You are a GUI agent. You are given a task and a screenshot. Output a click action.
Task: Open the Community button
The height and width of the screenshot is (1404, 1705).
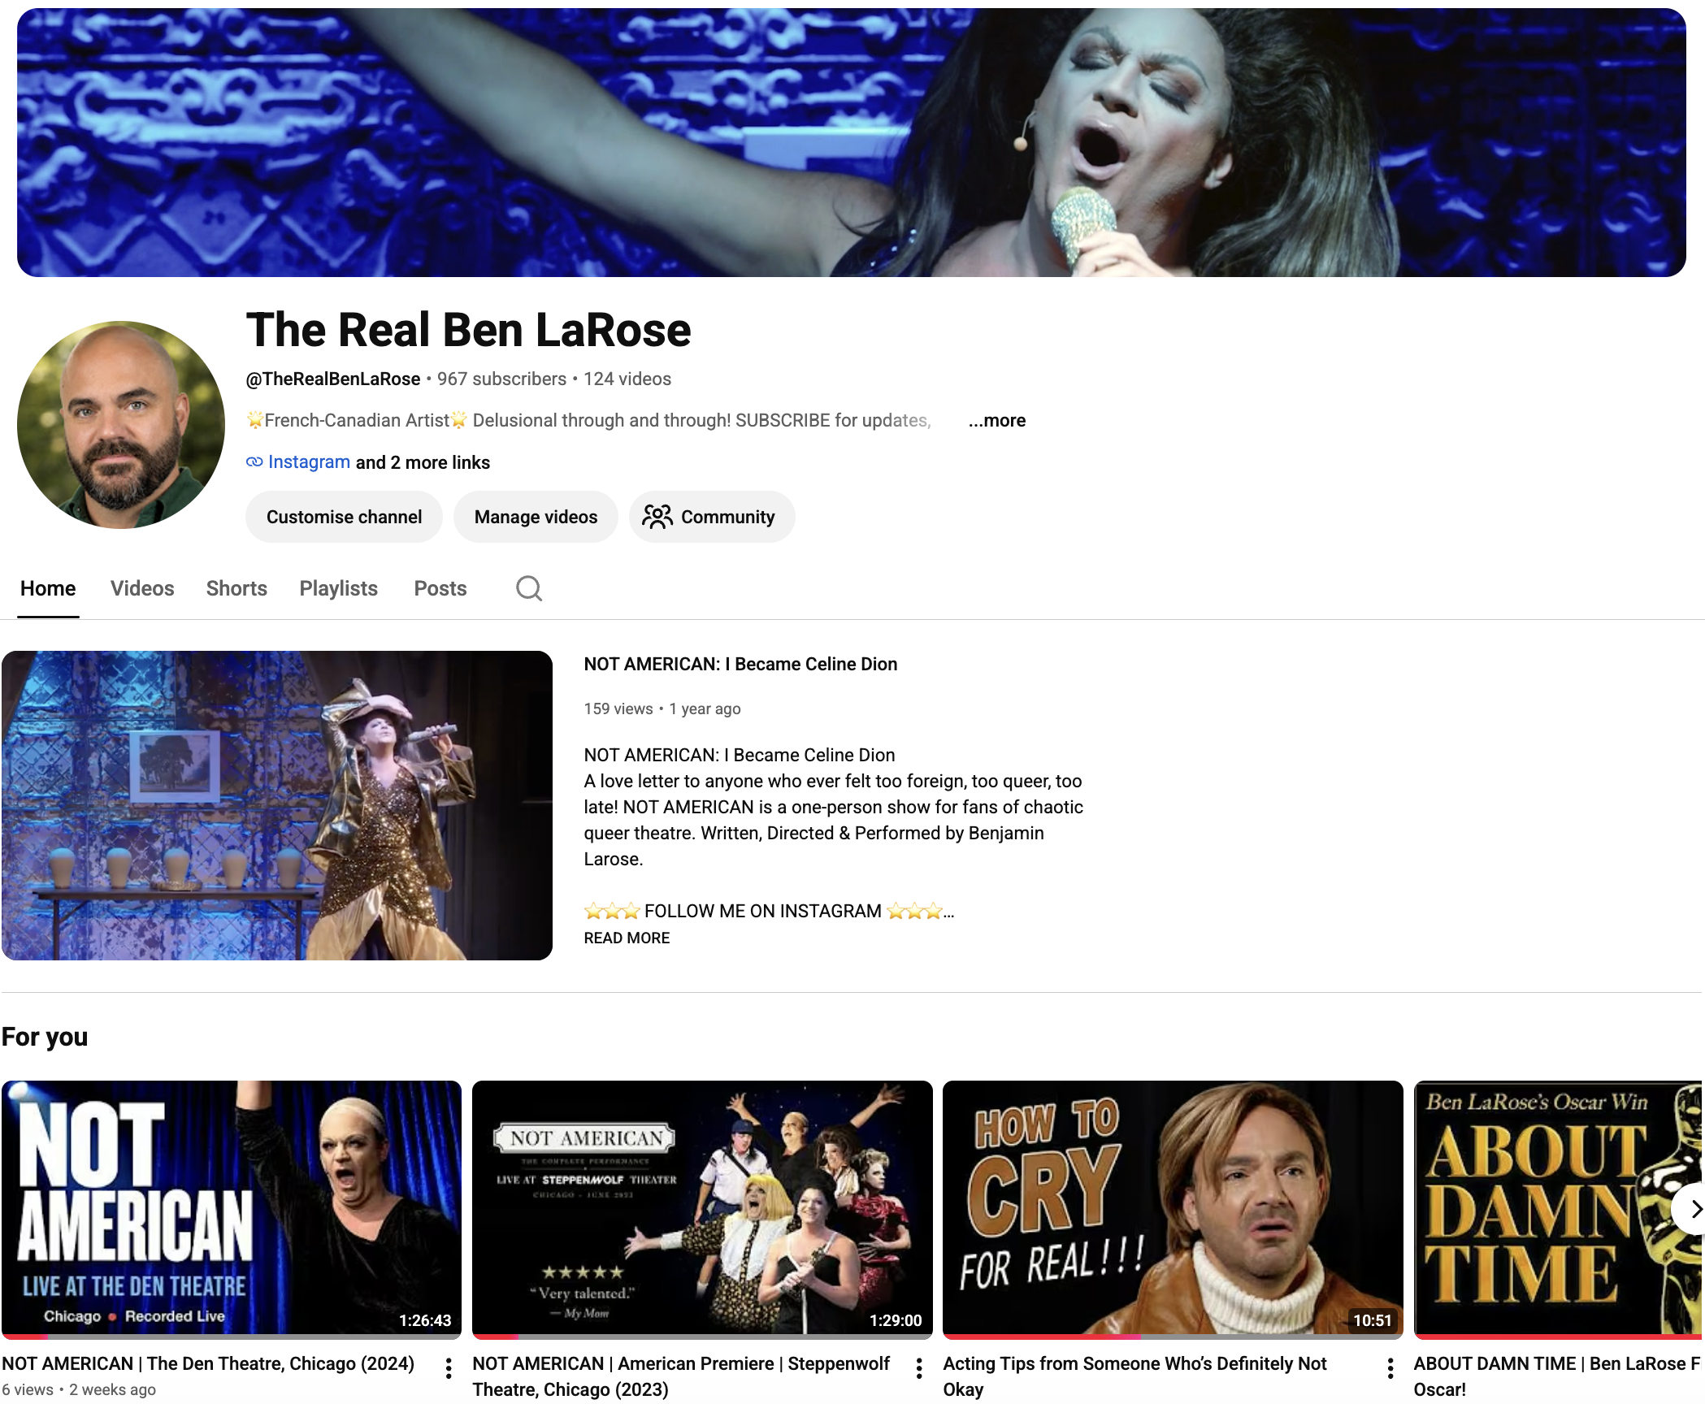[x=712, y=517]
